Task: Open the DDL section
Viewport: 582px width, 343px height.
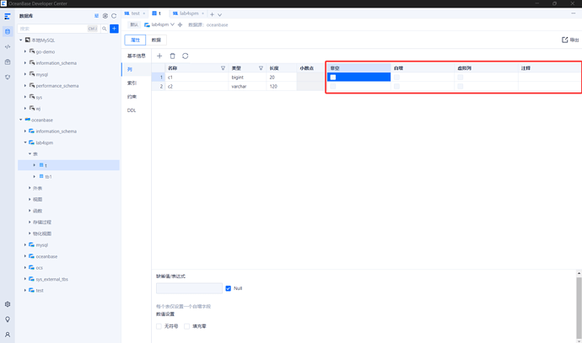Action: tap(132, 110)
